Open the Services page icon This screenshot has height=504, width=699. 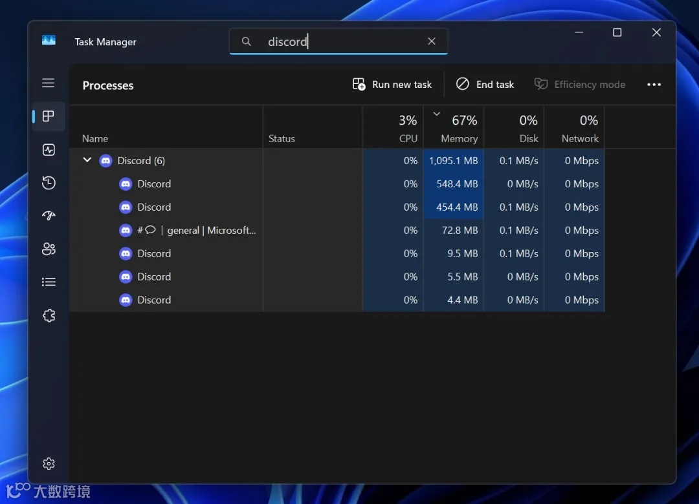point(49,315)
